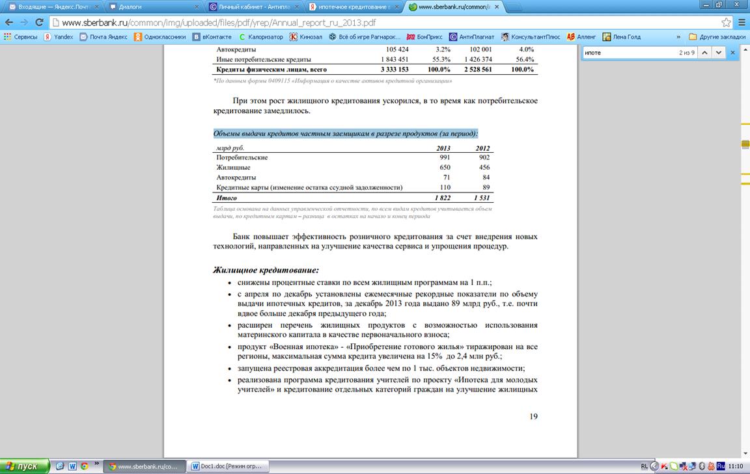750x474 pixels.
Task: Open the Chrome menu (three lines icon)
Action: coord(742,22)
